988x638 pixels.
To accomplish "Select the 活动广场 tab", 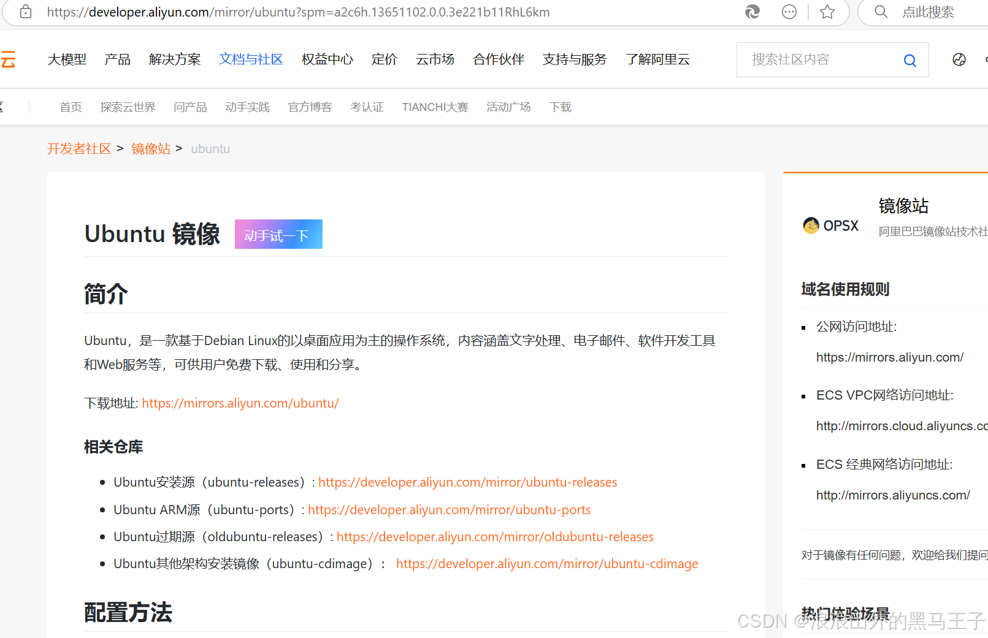I will click(x=508, y=107).
